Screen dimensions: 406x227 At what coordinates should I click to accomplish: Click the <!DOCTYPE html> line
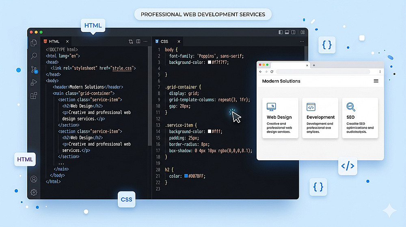[62, 50]
